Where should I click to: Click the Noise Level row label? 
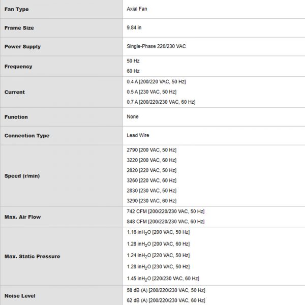(20, 296)
